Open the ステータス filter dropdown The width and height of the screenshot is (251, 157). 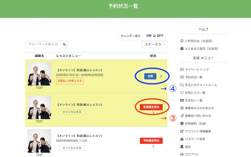pos(155,45)
